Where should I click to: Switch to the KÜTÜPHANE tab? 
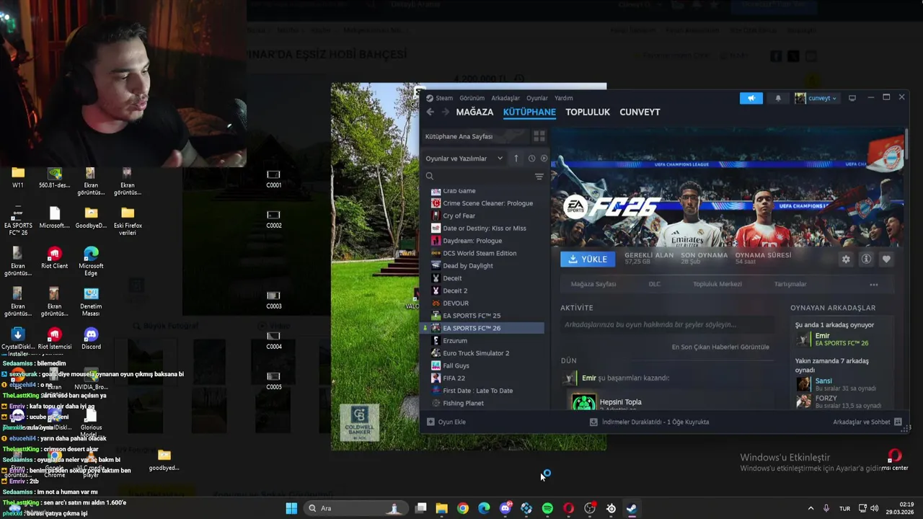click(x=529, y=112)
